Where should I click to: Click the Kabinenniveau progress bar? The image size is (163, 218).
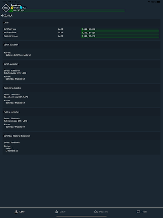[x=120, y=33]
